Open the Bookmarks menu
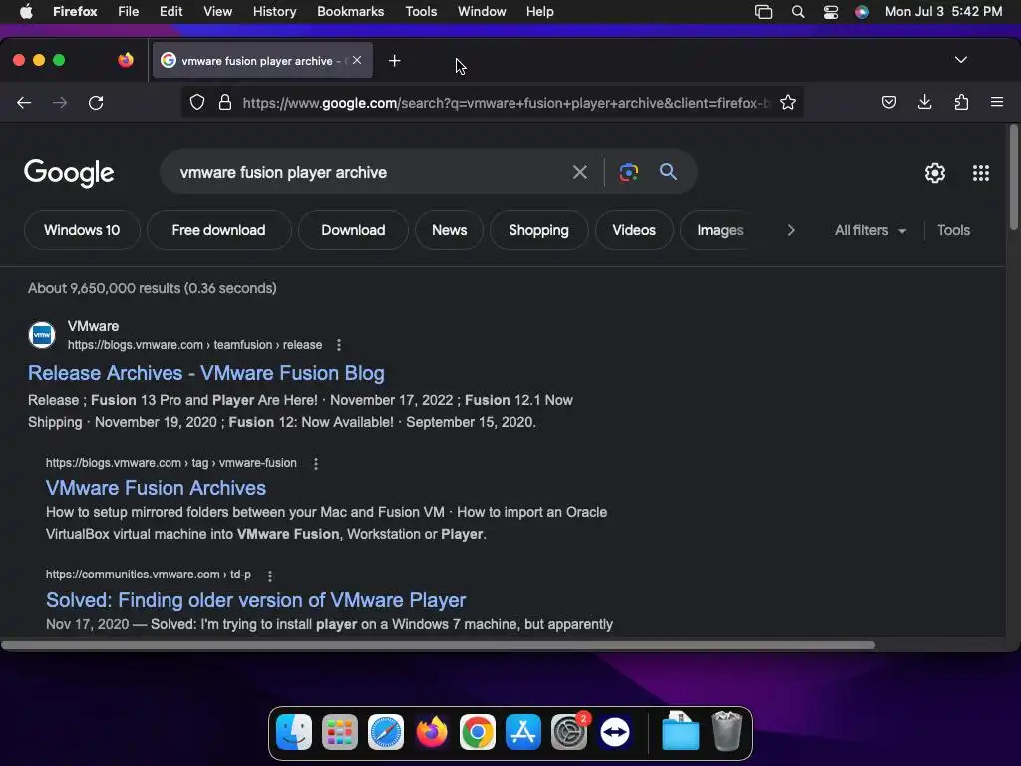Viewport: 1021px width, 766px height. click(350, 12)
